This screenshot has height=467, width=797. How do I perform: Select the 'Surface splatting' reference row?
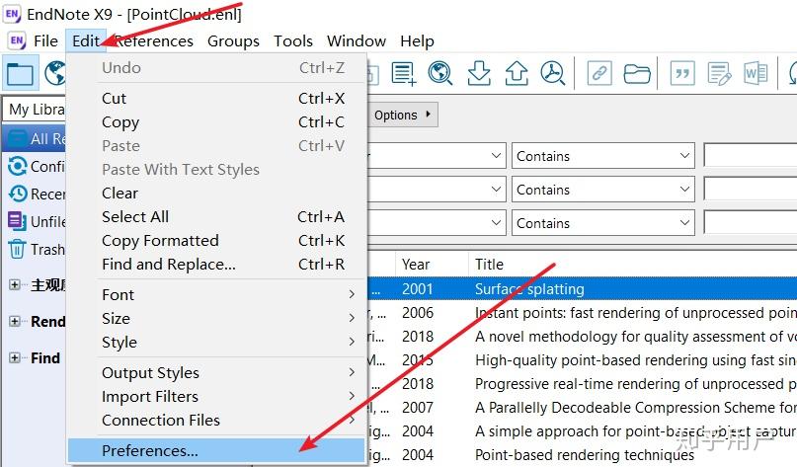583,288
